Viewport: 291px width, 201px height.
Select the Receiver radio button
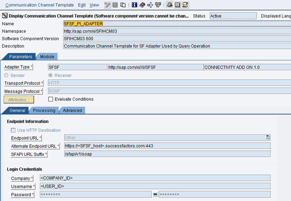[50, 75]
